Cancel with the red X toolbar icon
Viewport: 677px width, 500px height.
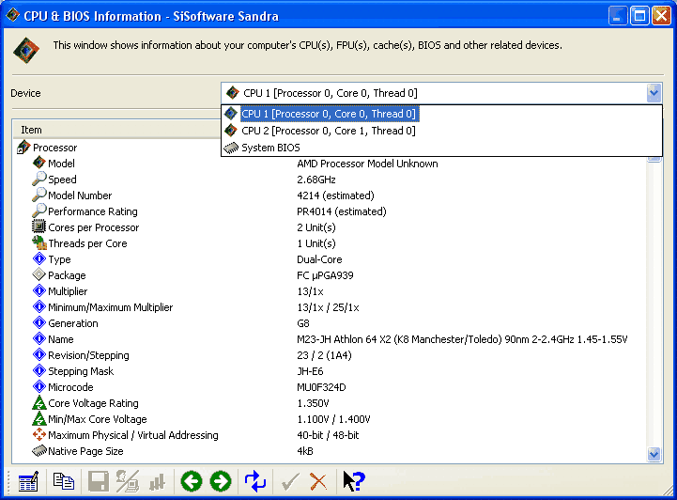(x=318, y=481)
